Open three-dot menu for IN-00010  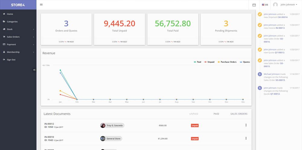246,138
